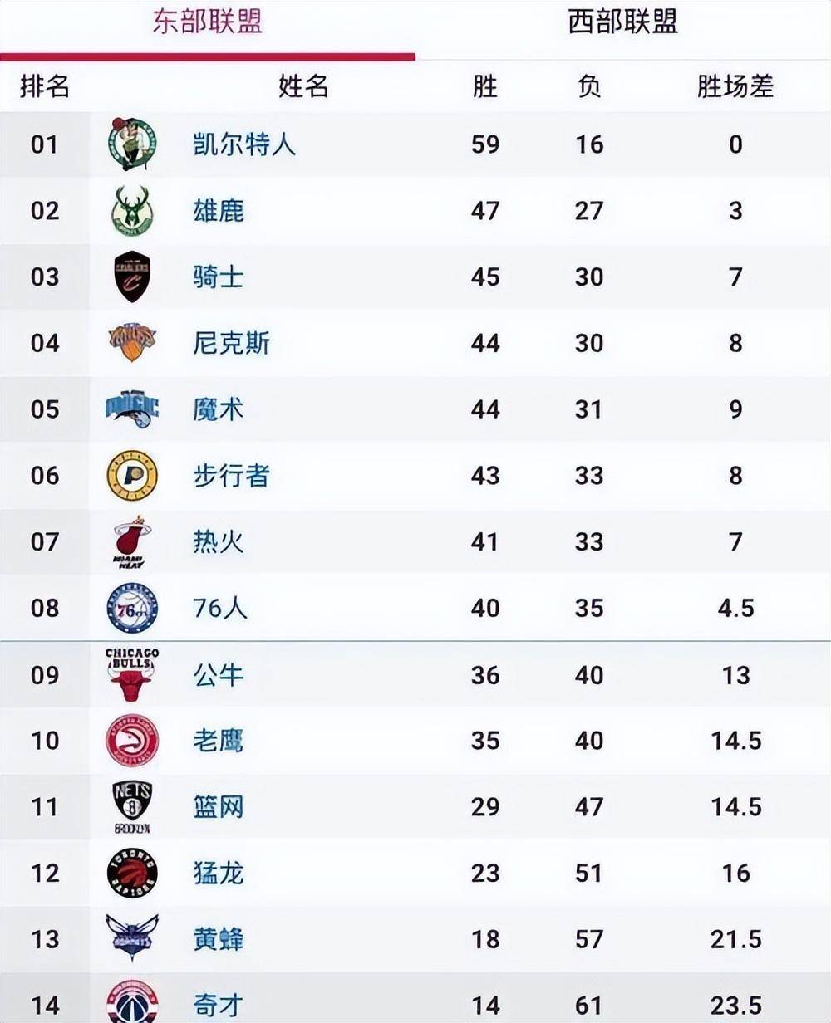Click the Brooklyn Nets logo

130,806
